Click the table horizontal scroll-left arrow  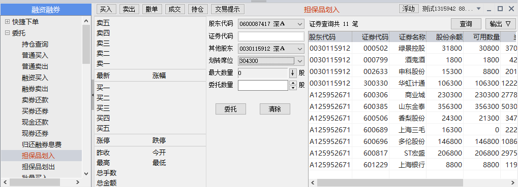point(313,182)
